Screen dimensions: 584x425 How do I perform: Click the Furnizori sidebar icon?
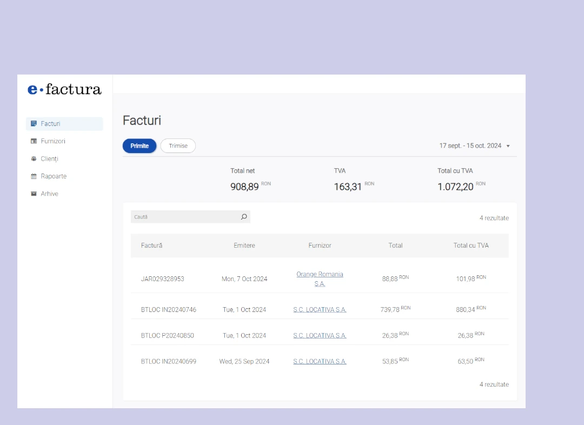tap(34, 141)
